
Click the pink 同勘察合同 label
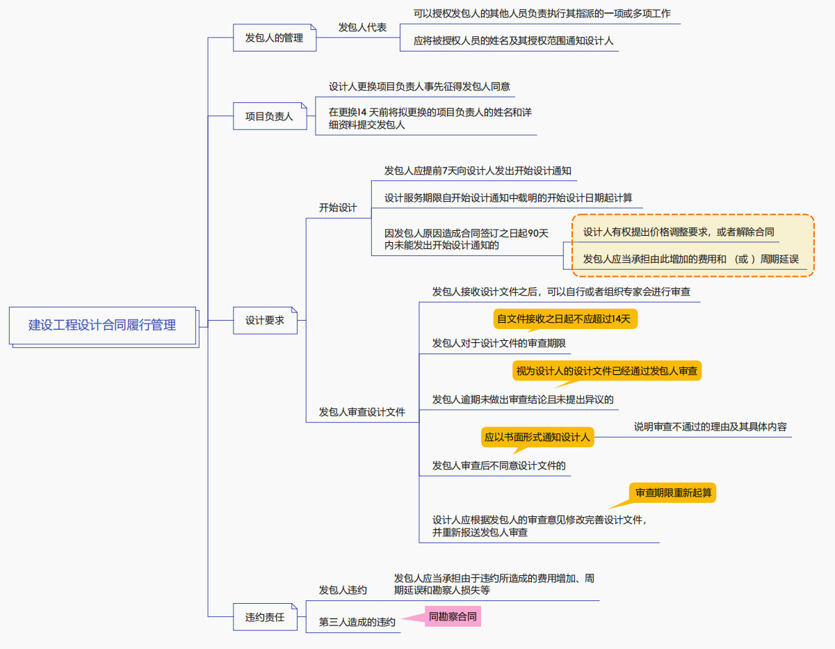coord(453,616)
